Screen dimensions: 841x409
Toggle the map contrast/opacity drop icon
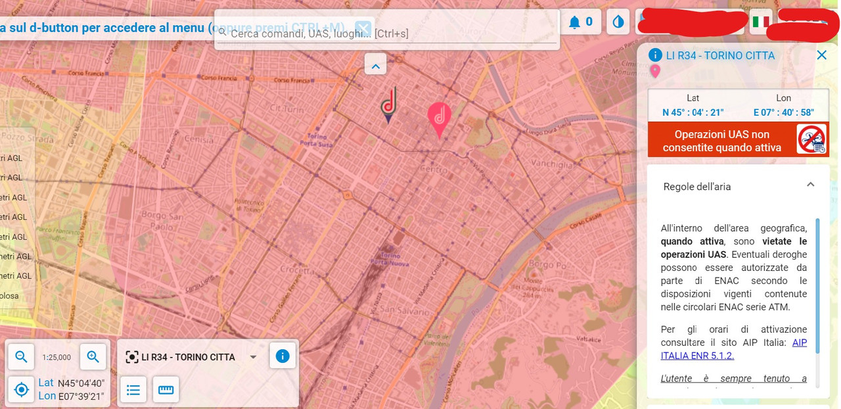(x=618, y=22)
